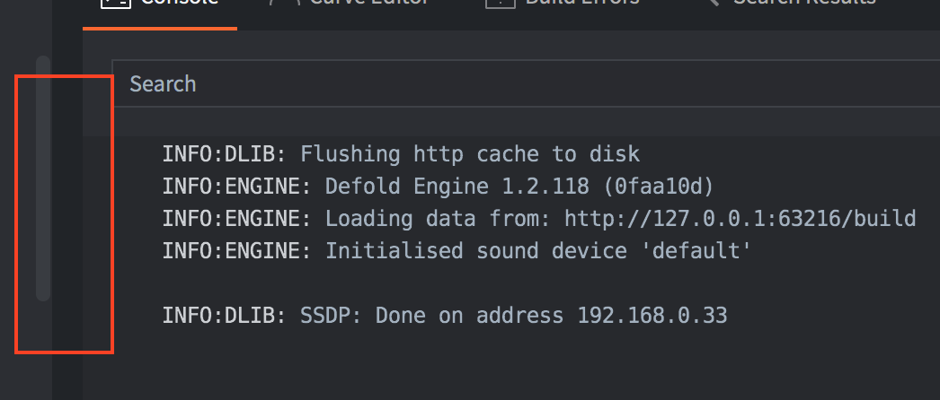Click the 192.168.0.33 address text
The height and width of the screenshot is (400, 940).
tap(652, 316)
